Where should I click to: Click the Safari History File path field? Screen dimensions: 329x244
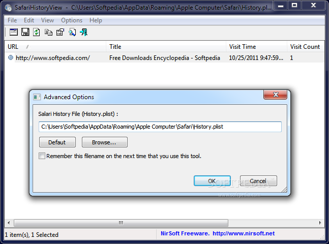pyautogui.click(x=160, y=127)
